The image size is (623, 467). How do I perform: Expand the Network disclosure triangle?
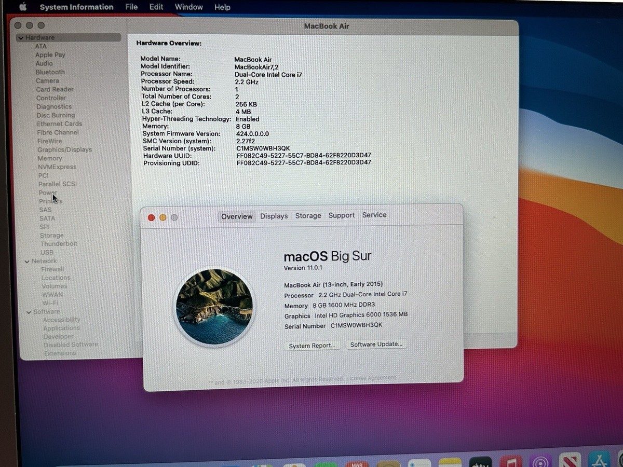[x=27, y=260]
